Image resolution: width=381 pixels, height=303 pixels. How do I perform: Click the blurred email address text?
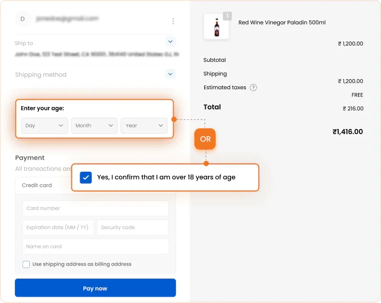(67, 19)
